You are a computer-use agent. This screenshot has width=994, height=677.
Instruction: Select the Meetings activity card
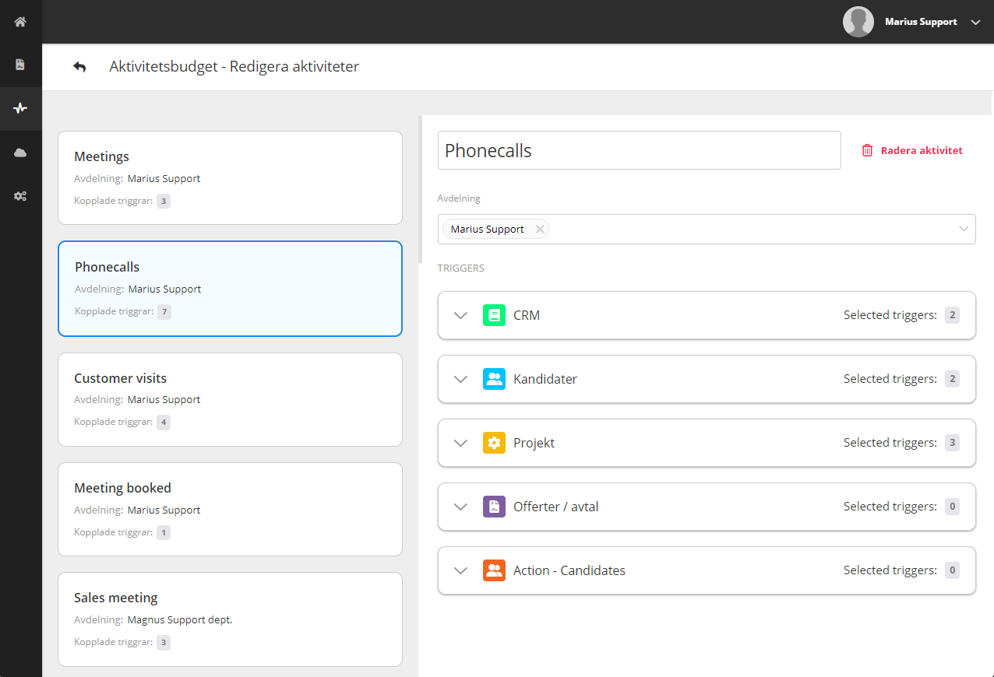[x=230, y=177]
